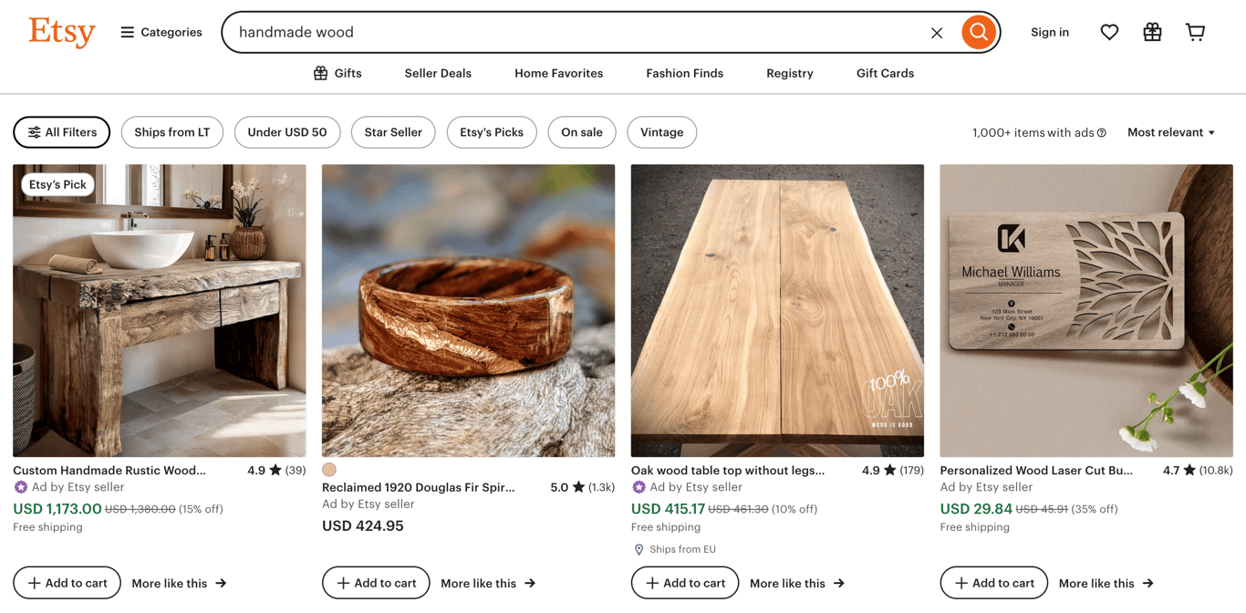
Task: Expand the 'Ships from LT' filter option
Action: click(x=171, y=132)
